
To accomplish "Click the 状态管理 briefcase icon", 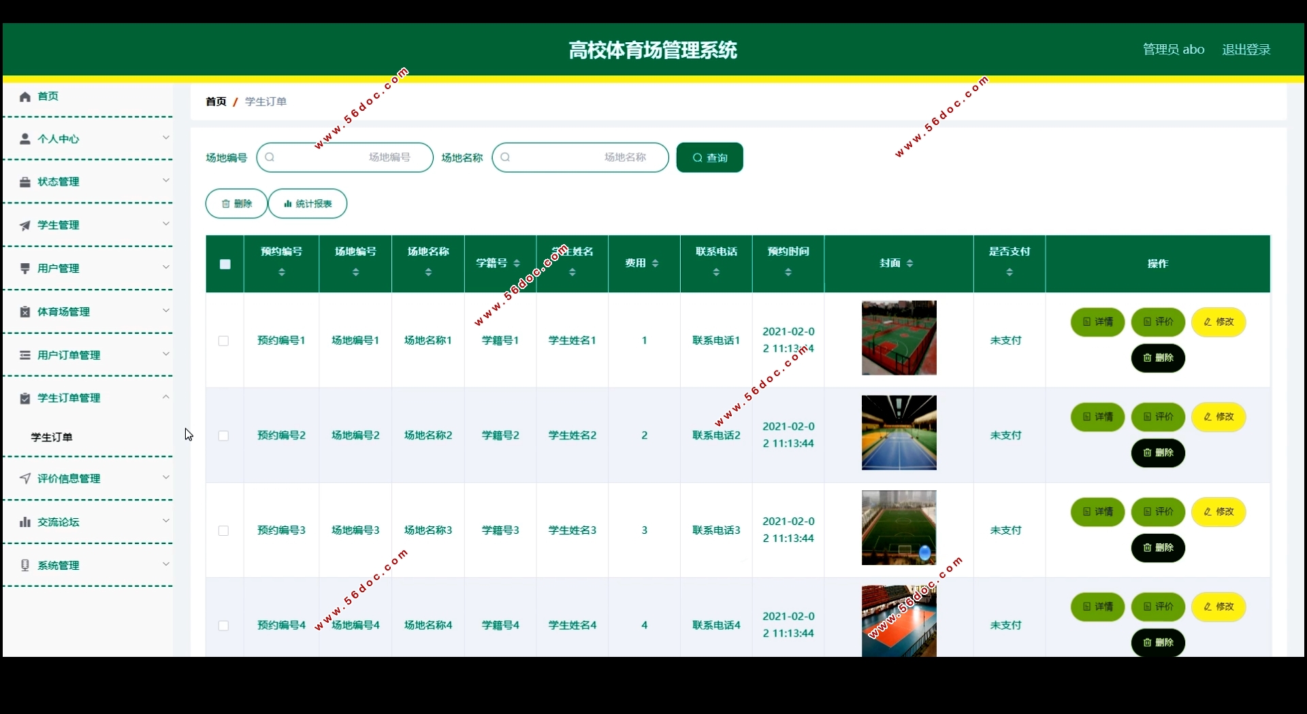I will (25, 182).
